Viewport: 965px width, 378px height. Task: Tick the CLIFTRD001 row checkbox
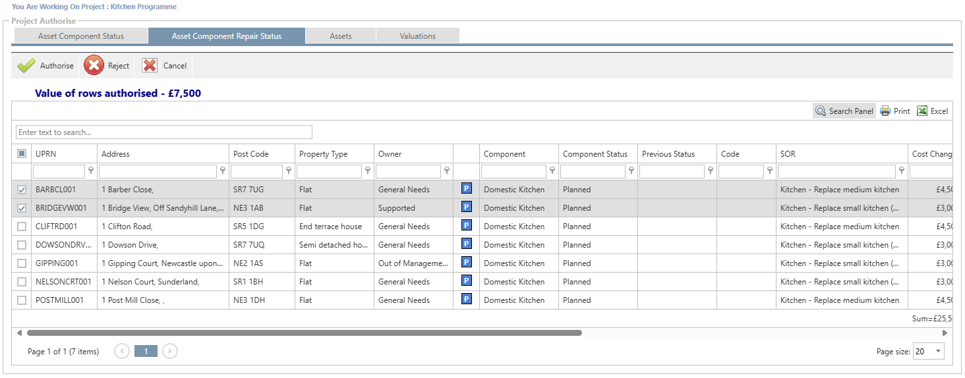22,227
